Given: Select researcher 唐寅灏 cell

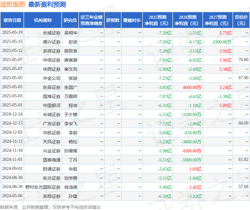Looking at the screenshot, I should (70, 60).
